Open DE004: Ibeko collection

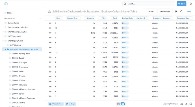[x=18, y=71]
